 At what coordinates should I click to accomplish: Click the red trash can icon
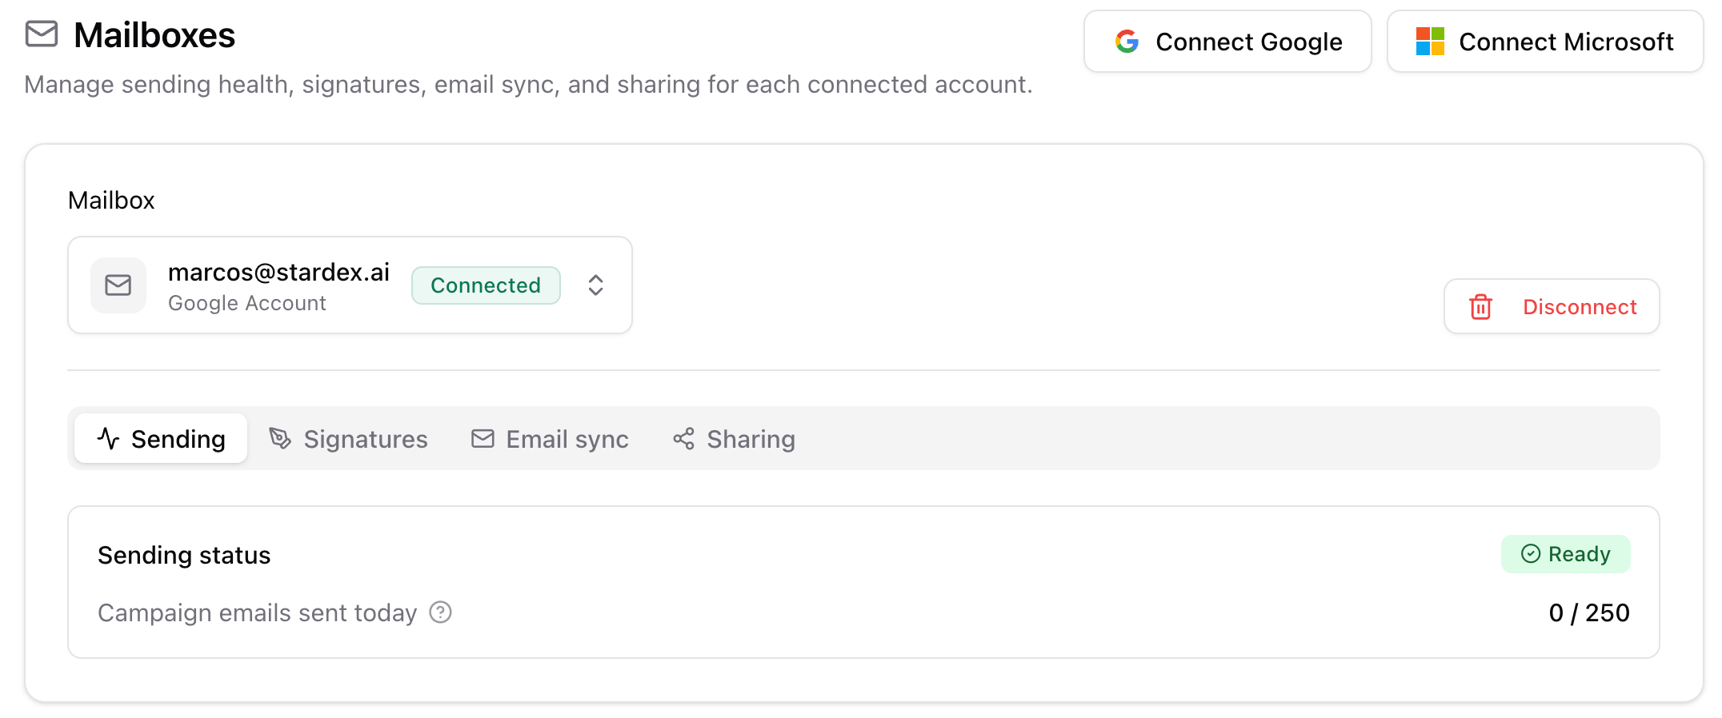coord(1480,307)
